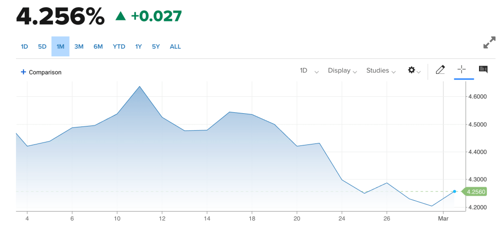The image size is (498, 230).
Task: Select the YTD range tab
Action: pyautogui.click(x=119, y=47)
